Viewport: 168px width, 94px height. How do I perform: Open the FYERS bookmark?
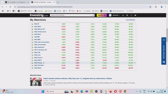point(72,11)
